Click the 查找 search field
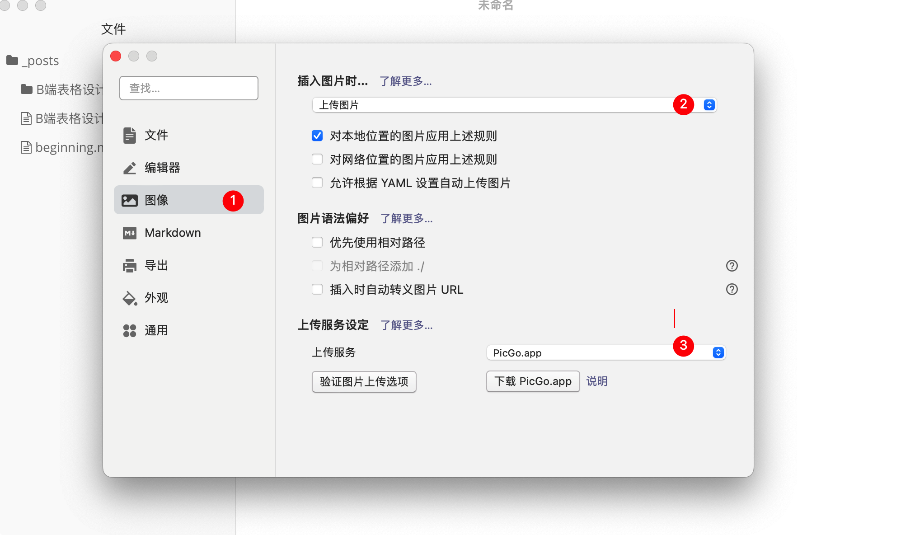Screen dimensions: 901x535 188,88
